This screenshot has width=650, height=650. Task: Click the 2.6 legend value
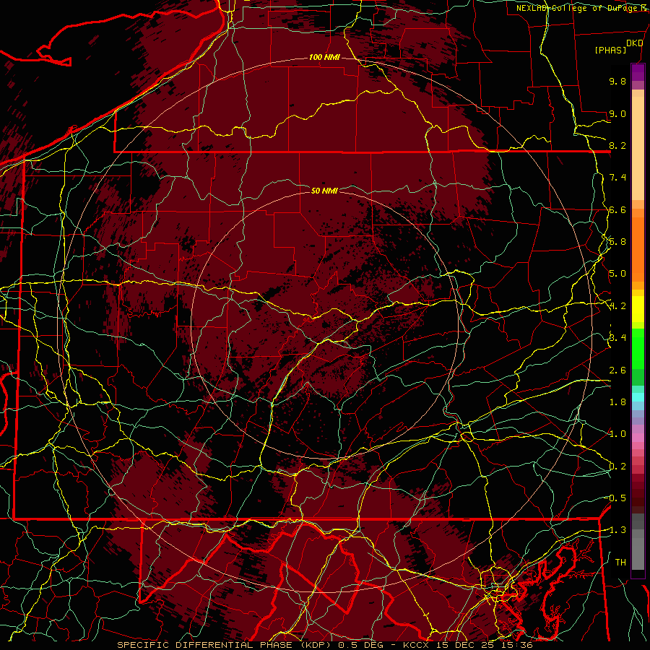tap(617, 370)
